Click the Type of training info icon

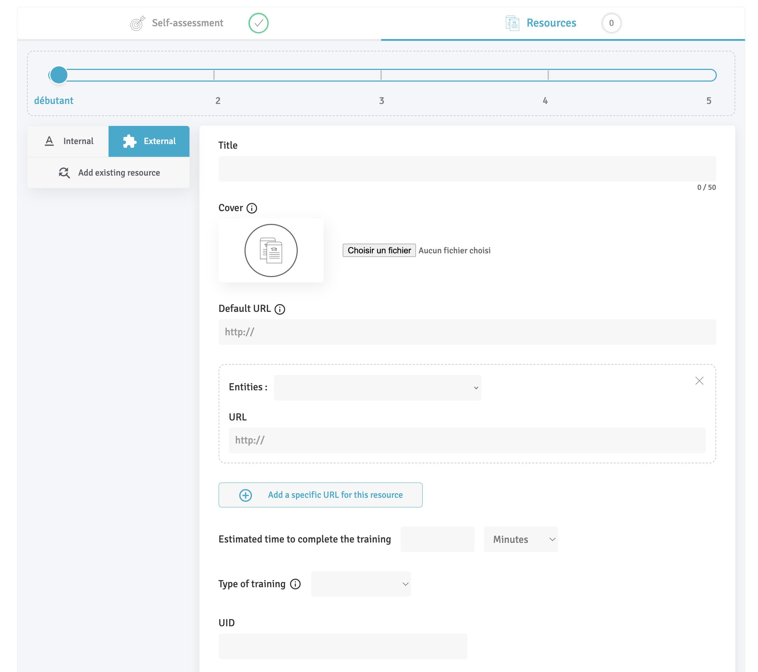pyautogui.click(x=295, y=584)
